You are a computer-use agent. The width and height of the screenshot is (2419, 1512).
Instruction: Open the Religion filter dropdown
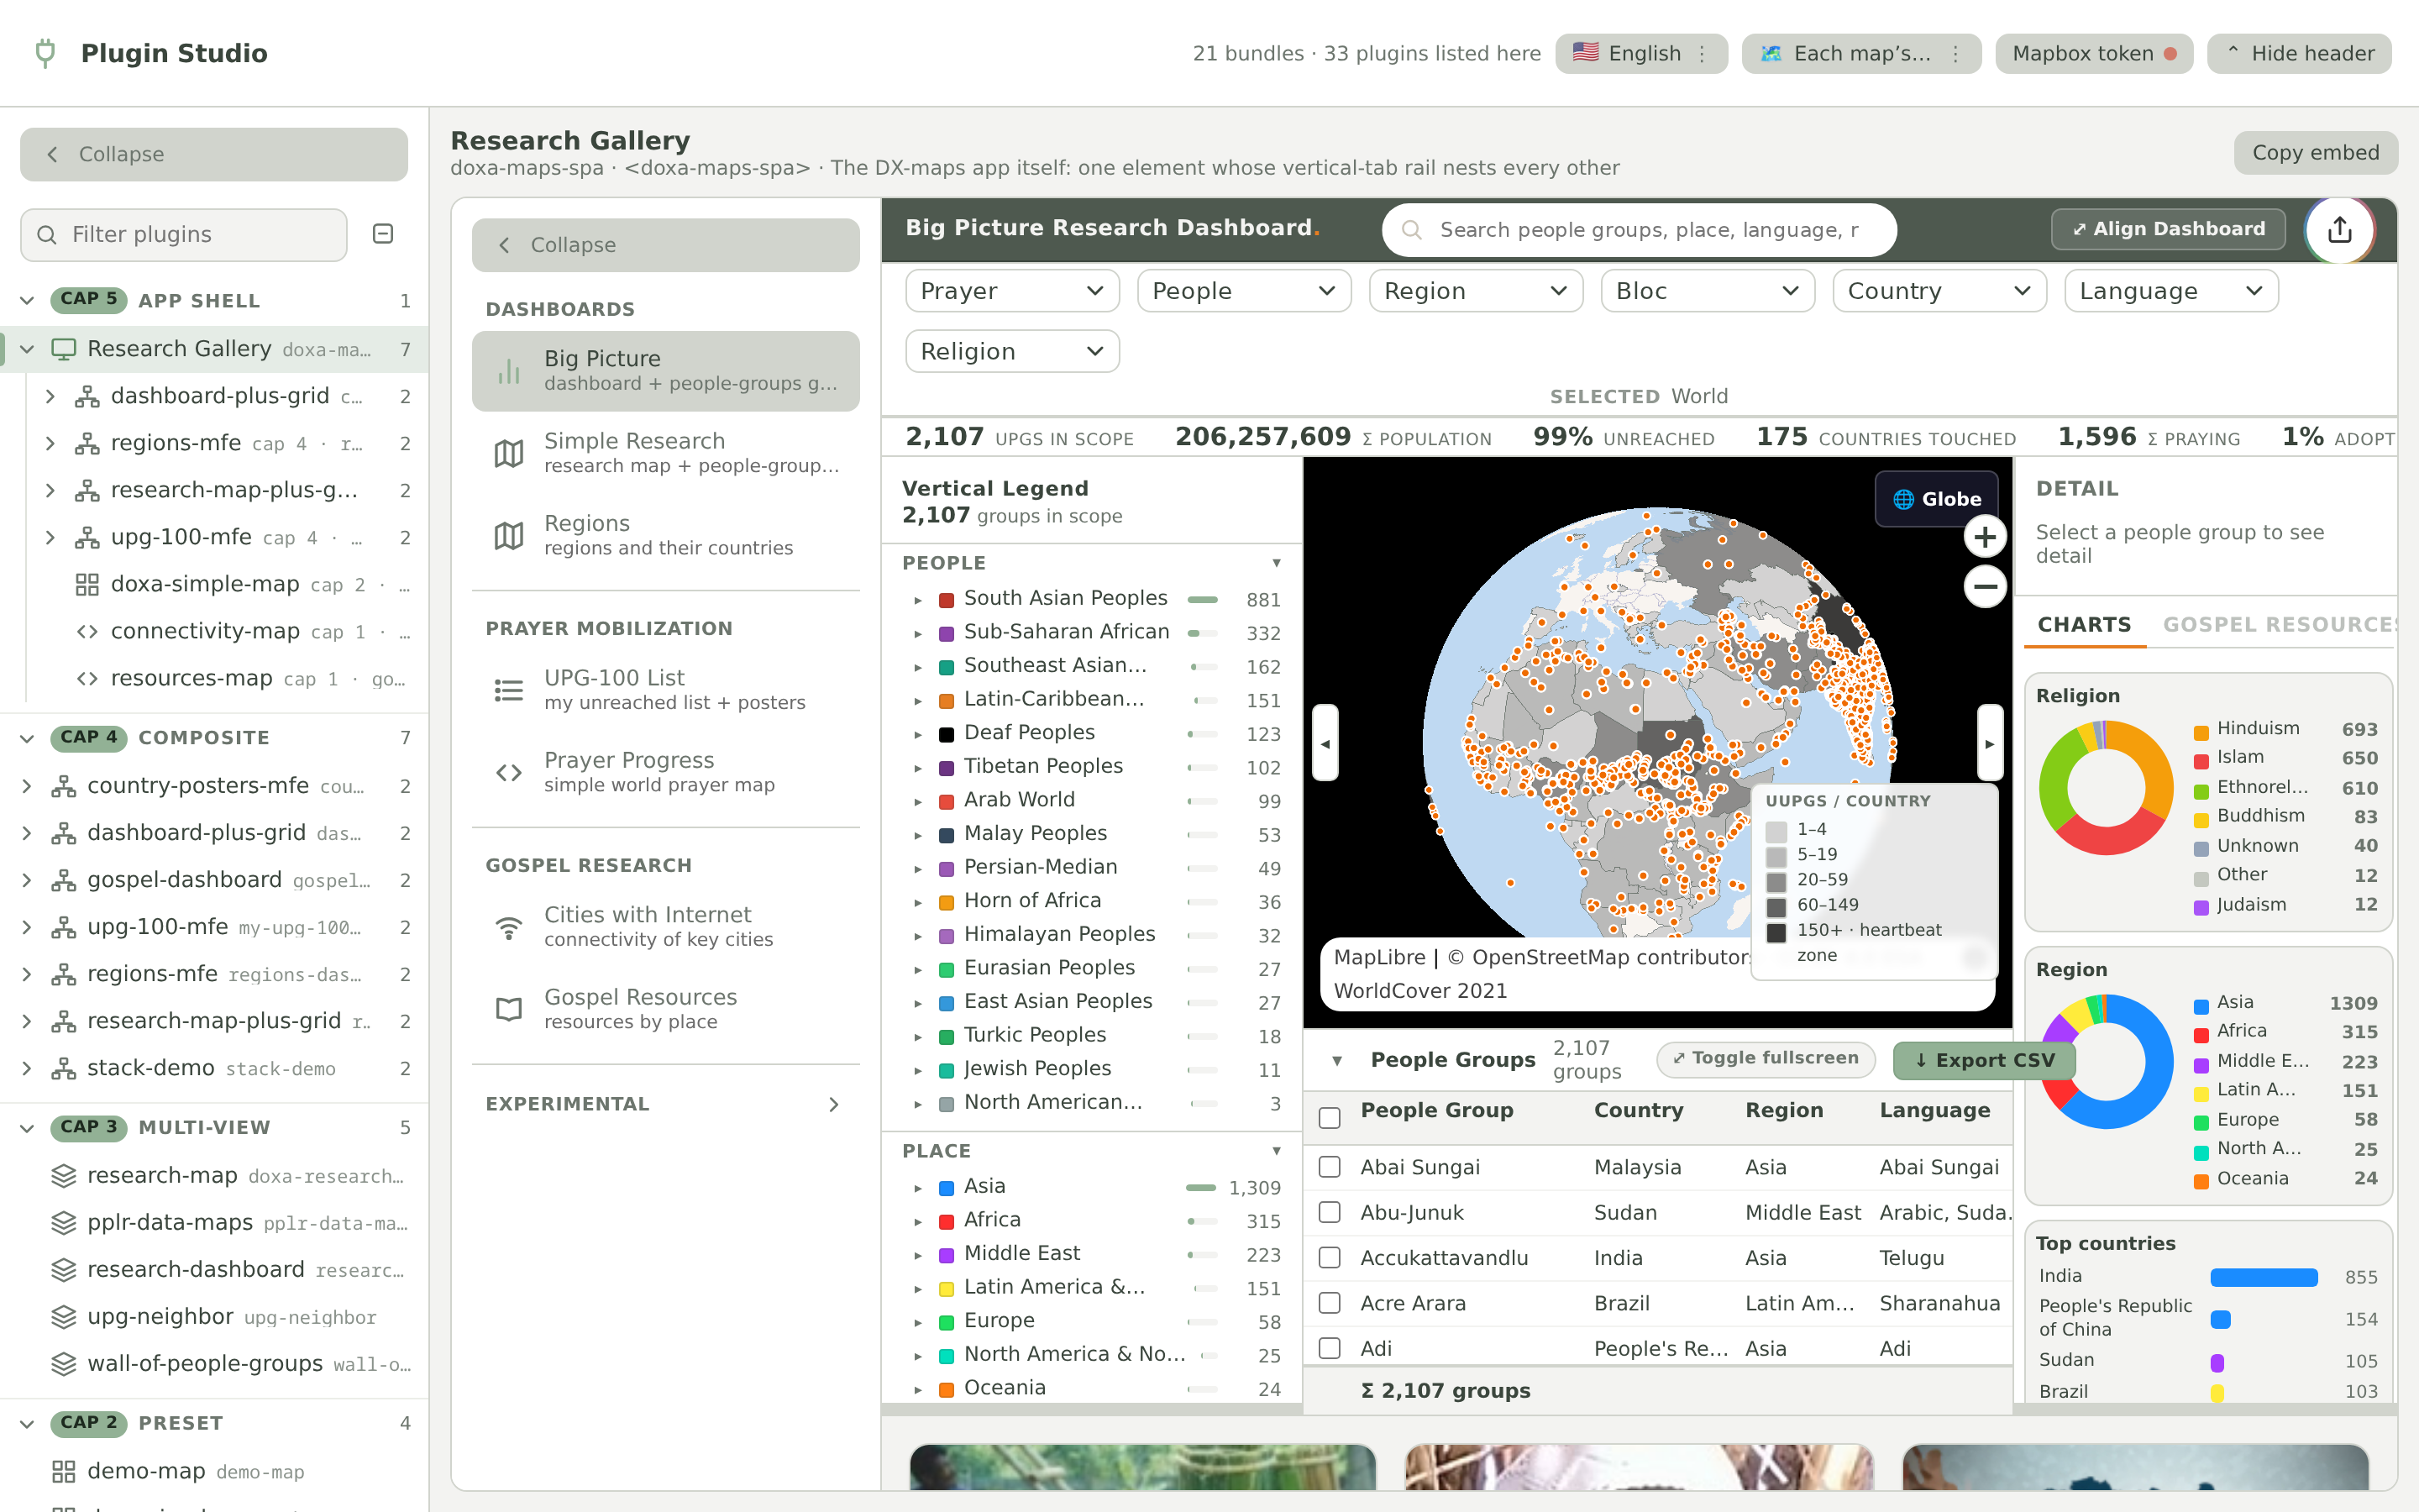pyautogui.click(x=1011, y=351)
